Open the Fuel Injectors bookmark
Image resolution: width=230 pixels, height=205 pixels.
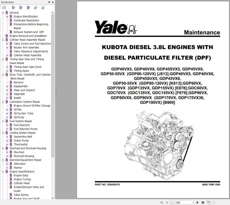pos(22,125)
